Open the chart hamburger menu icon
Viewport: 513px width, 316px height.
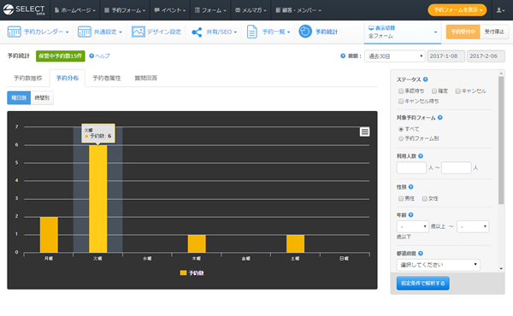click(x=364, y=132)
